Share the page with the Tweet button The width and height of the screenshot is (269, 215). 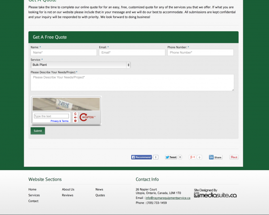(x=171, y=157)
